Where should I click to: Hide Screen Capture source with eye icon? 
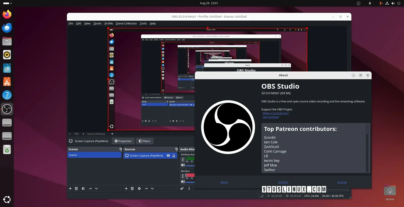coord(168,156)
